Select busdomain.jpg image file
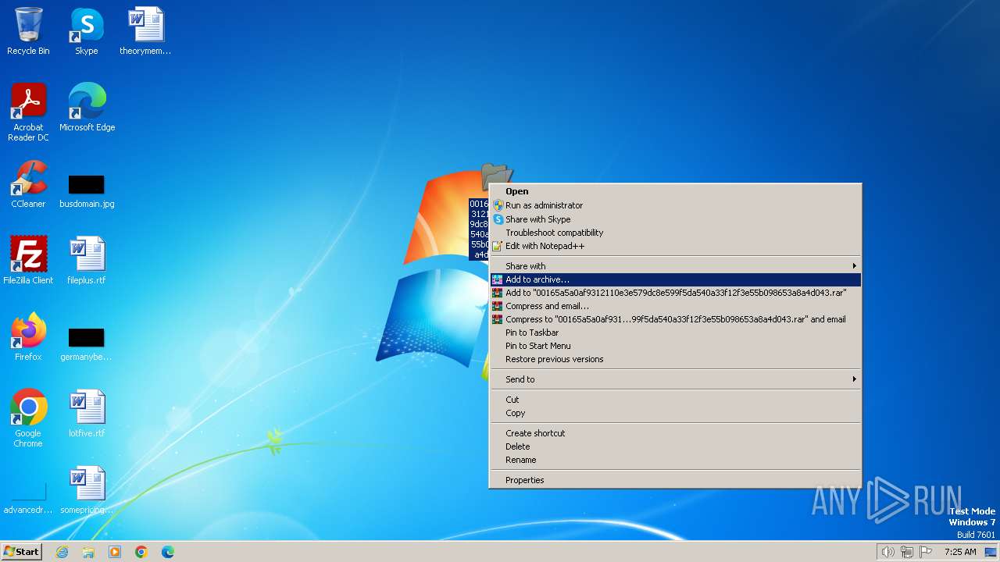1000x562 pixels. point(87,191)
